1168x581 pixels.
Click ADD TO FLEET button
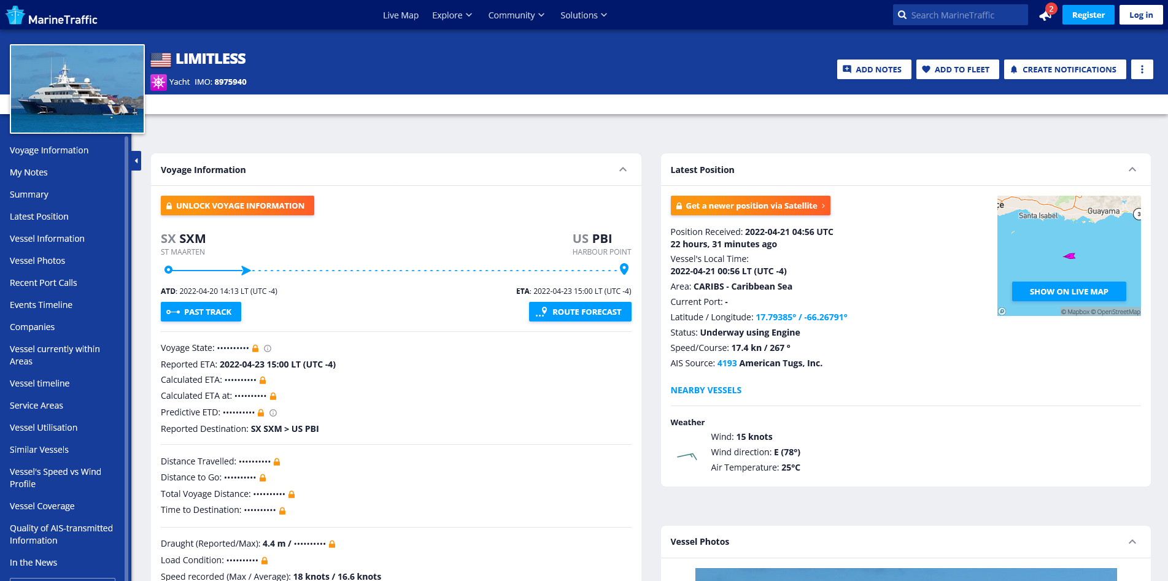tap(957, 69)
